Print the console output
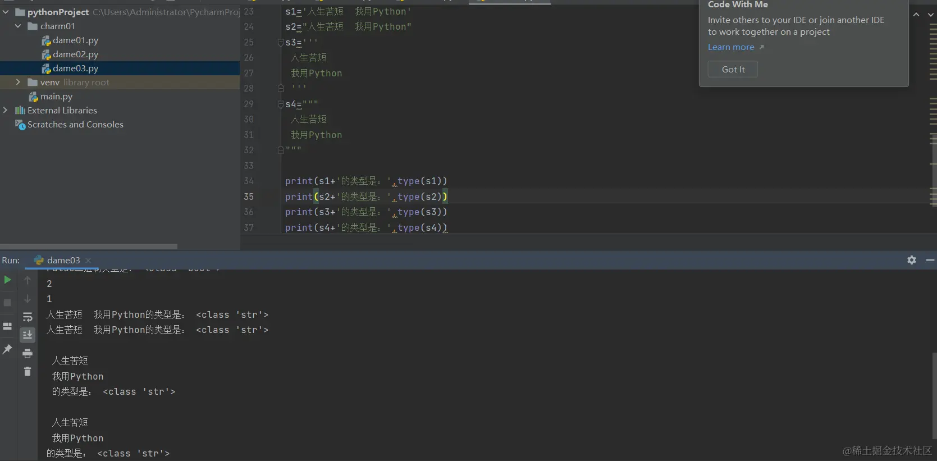 (x=28, y=353)
